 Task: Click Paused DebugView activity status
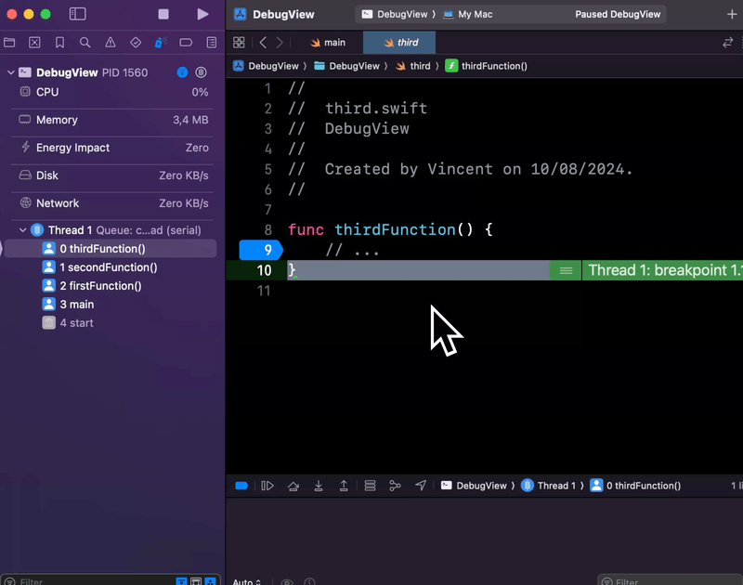(618, 14)
